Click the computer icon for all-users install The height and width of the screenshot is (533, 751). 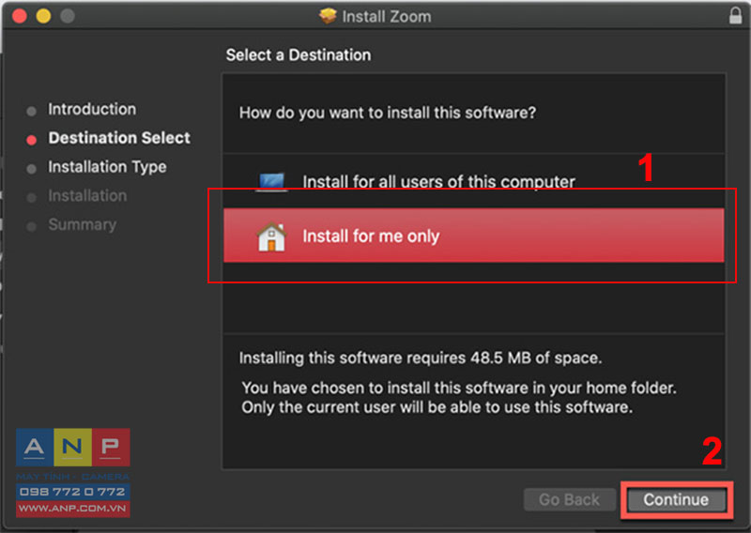coord(271,182)
